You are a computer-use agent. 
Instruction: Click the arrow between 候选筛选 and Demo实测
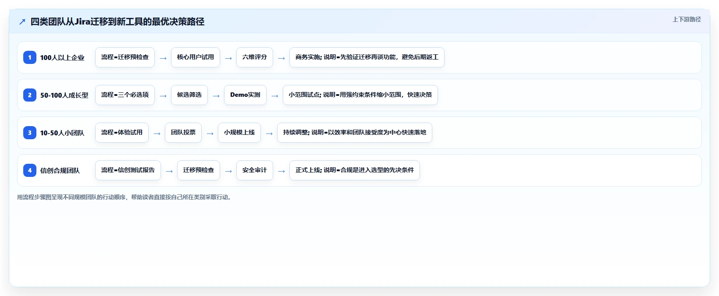pyautogui.click(x=216, y=96)
